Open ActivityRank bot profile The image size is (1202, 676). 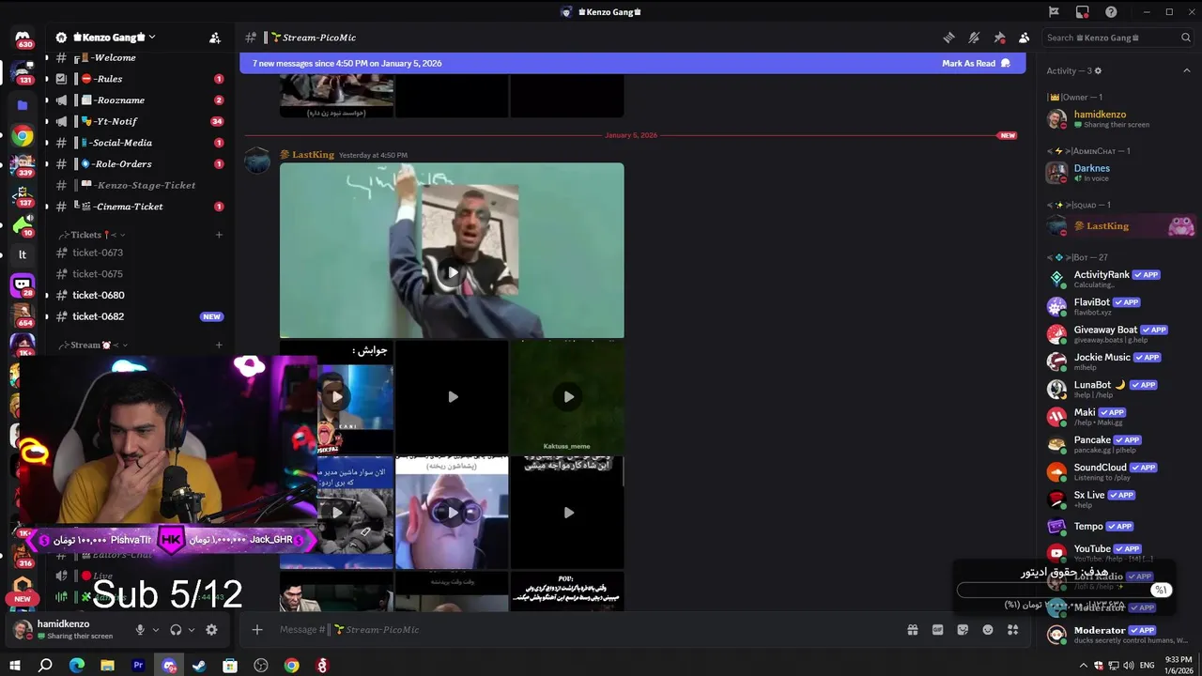[1117, 278]
